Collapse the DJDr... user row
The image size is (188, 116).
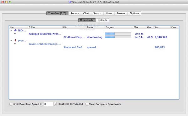tap(11, 30)
